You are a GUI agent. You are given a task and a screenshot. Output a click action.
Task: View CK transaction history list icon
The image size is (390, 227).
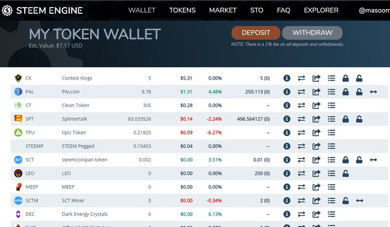coord(331,78)
